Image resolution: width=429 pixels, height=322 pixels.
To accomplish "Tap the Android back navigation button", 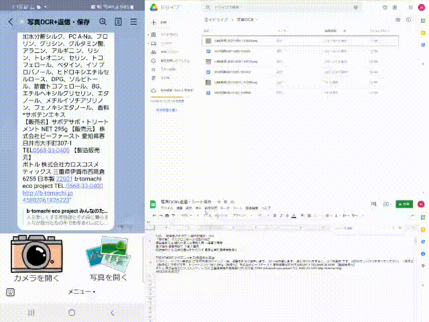I will click(x=113, y=313).
